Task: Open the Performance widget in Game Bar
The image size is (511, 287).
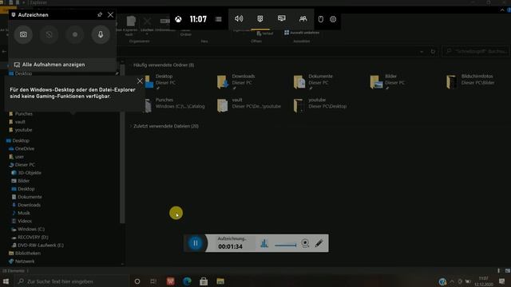Action: pos(282,18)
